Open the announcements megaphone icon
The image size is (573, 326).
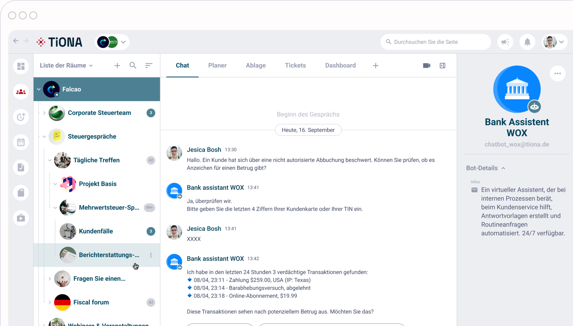point(505,42)
